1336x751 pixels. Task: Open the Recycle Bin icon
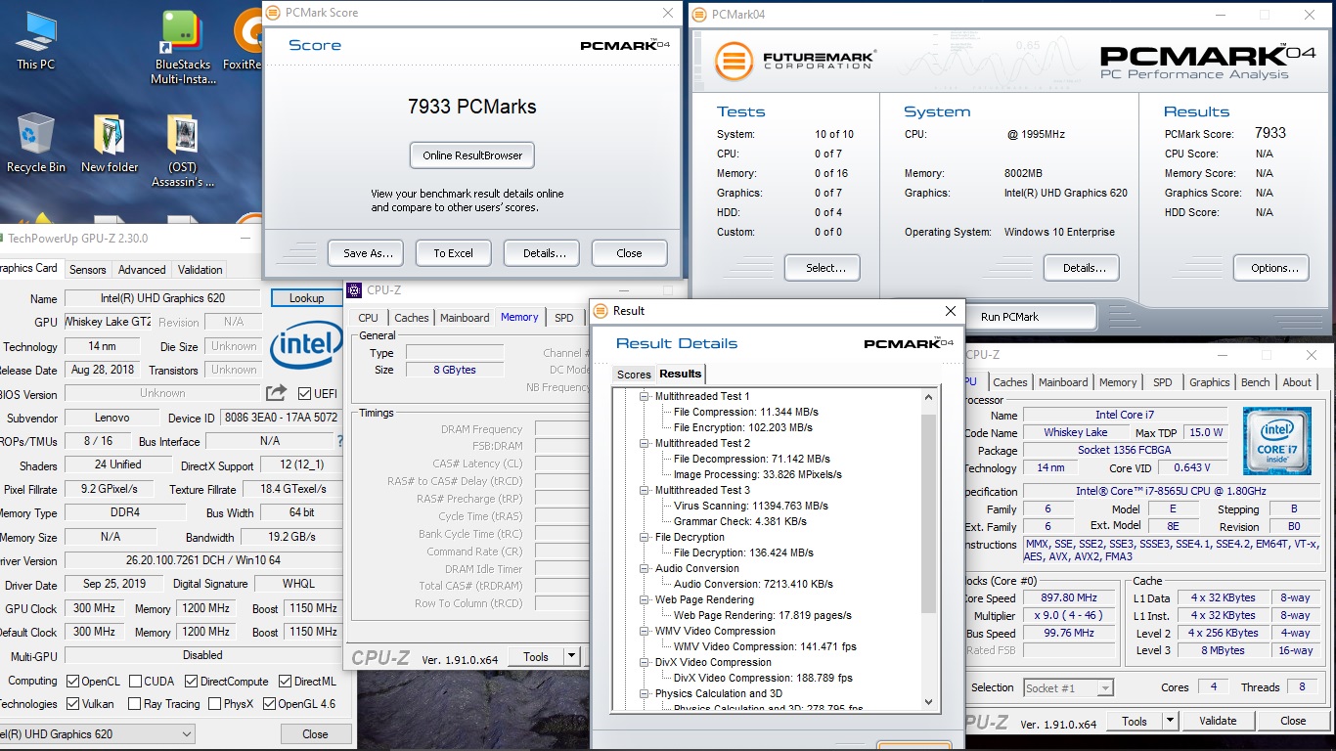click(36, 144)
